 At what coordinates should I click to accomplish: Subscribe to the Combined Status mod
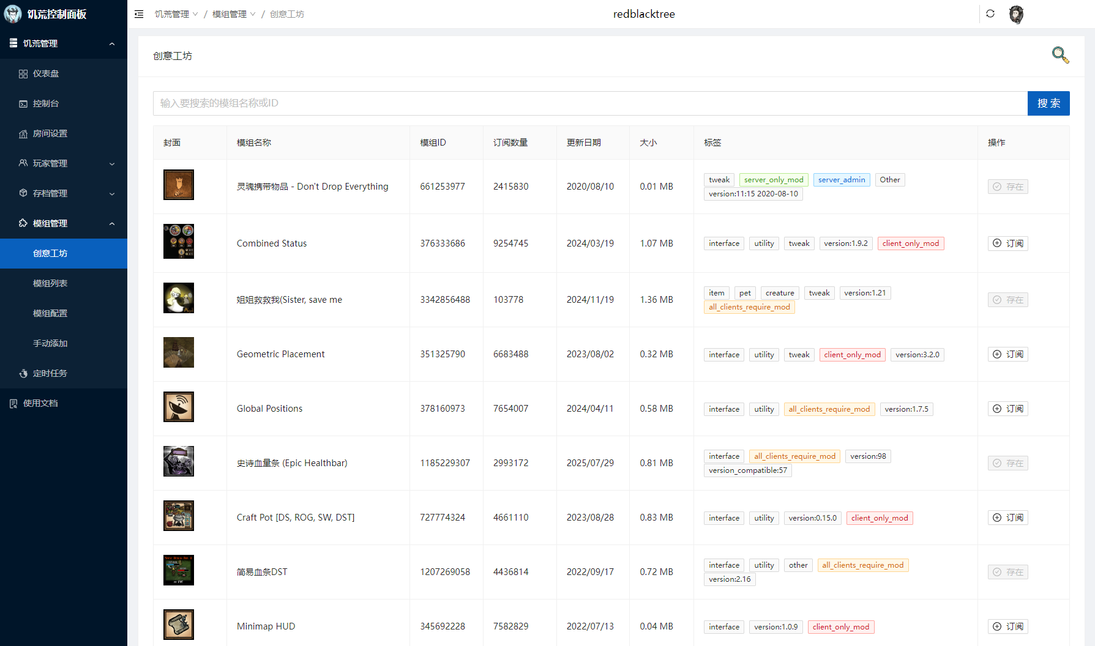pyautogui.click(x=1007, y=243)
